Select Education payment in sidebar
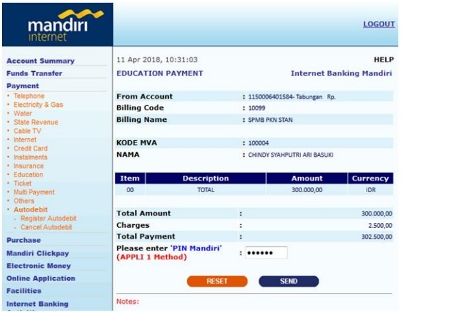 (28, 174)
